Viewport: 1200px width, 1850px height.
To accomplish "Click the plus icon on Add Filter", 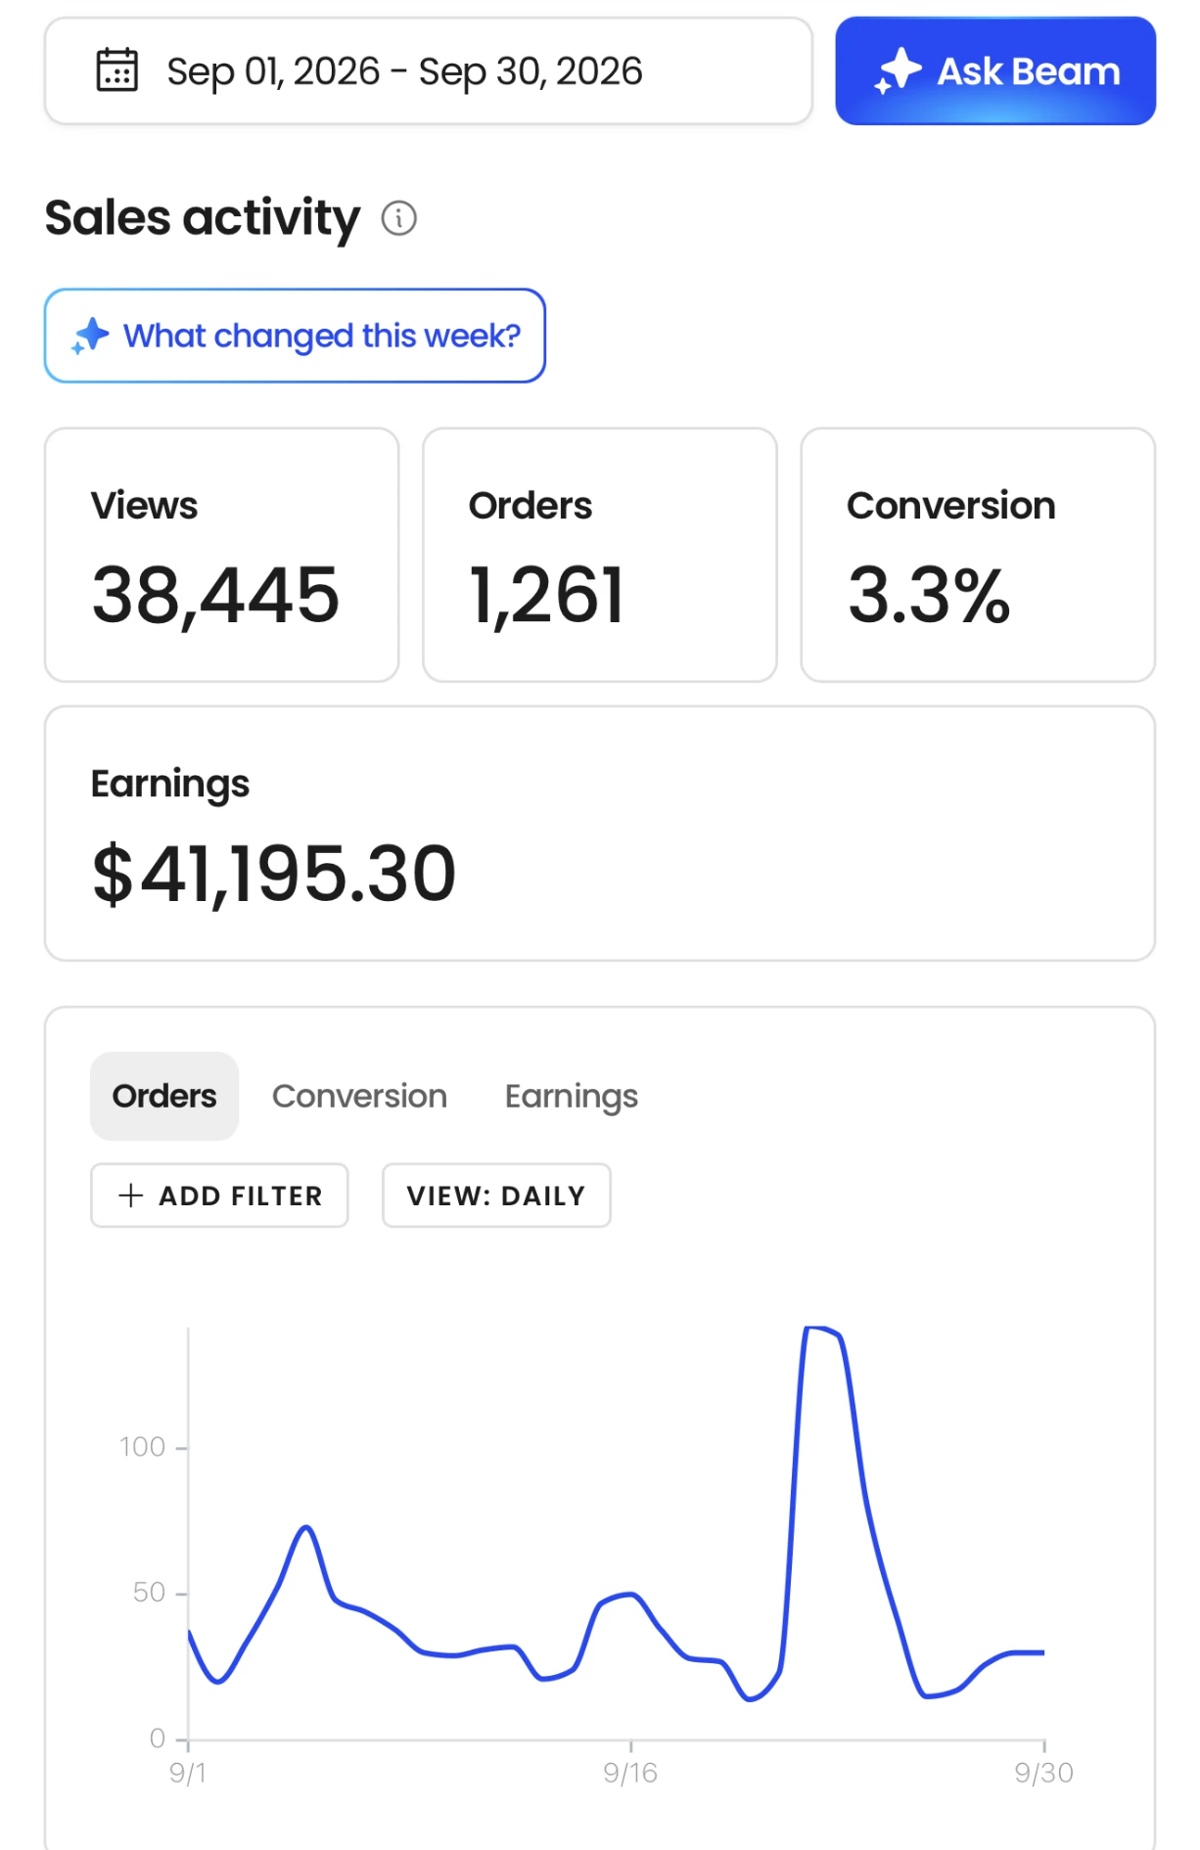I will (130, 1195).
